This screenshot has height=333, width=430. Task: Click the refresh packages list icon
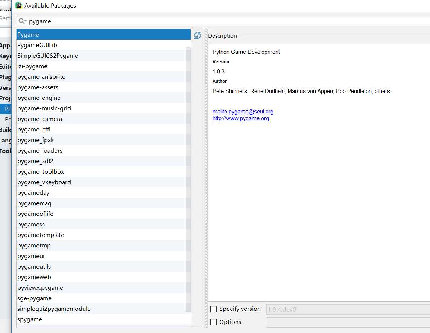(x=198, y=35)
